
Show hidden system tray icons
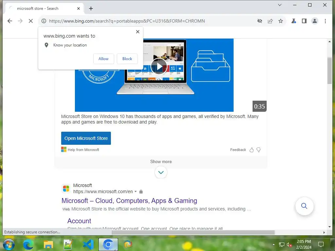(x=273, y=244)
